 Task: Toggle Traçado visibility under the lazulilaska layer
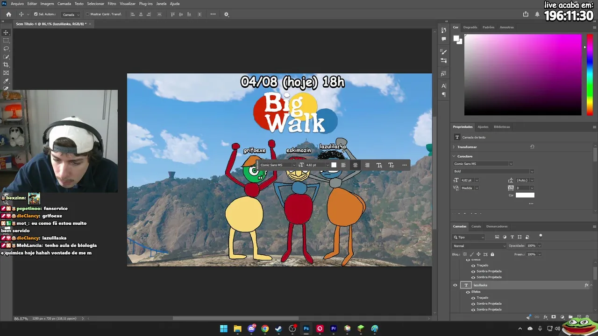point(473,298)
